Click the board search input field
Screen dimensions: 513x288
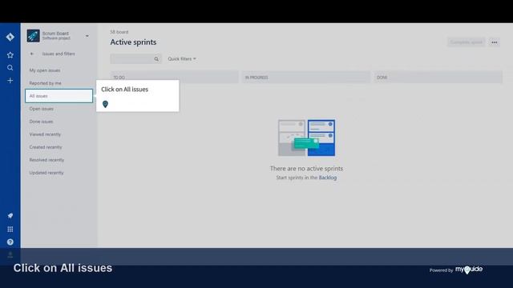click(135, 58)
